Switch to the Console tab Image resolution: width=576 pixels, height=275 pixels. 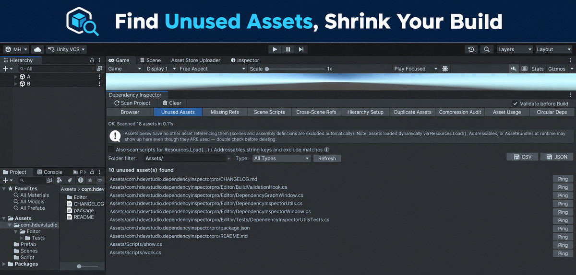pos(49,172)
